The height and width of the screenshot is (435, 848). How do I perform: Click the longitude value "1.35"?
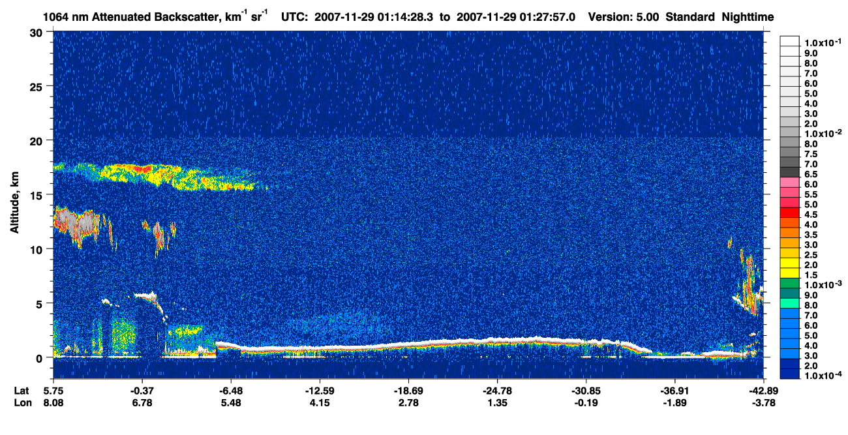point(497,402)
